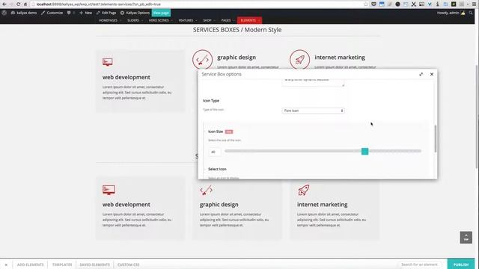This screenshot has height=269, width=479.
Task: Open the FEATURES nav dropdown
Action: coord(188,20)
